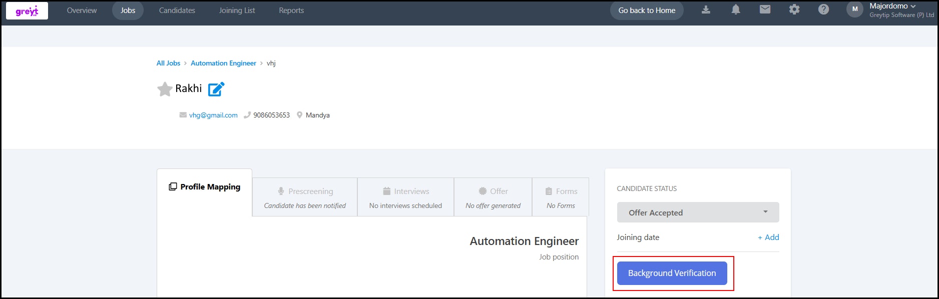Viewport: 939px width, 299px height.
Task: Click Go back to Home button
Action: tap(647, 10)
